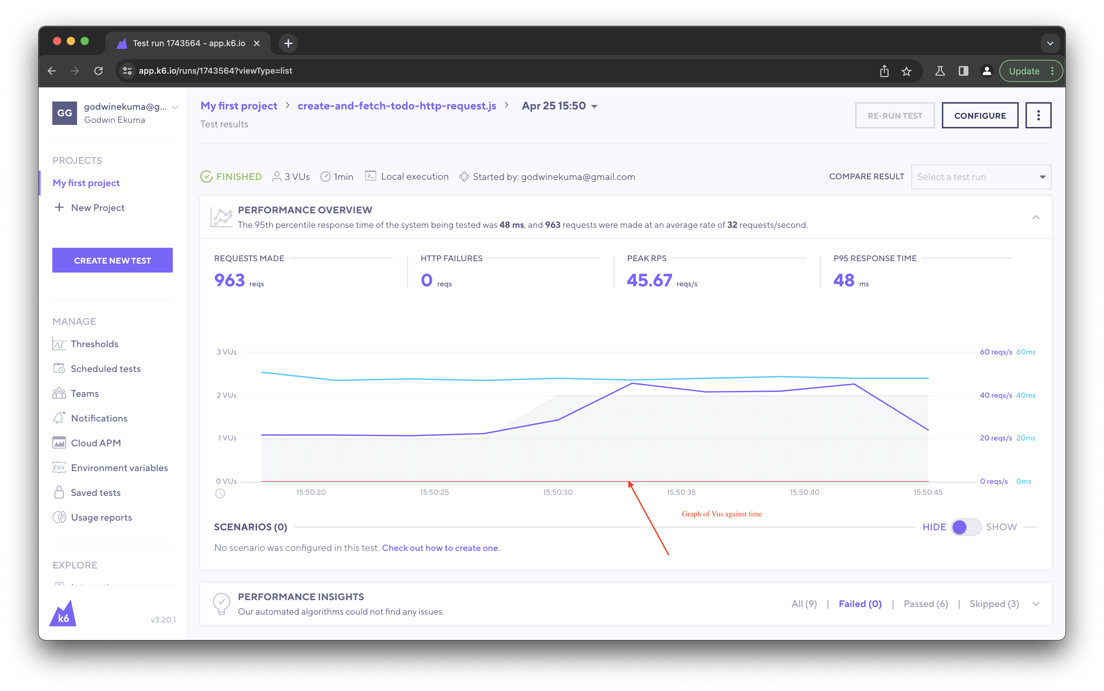Switch the Scenarios HIDE/SHOW toggle

click(965, 527)
